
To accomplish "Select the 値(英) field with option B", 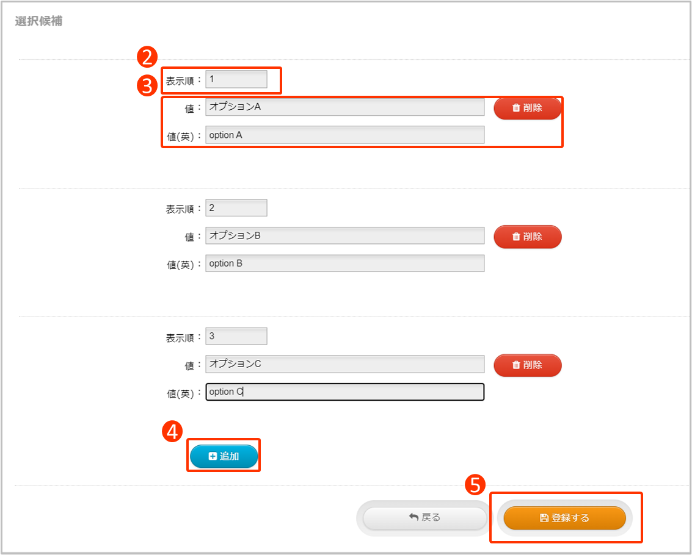I will pos(344,263).
